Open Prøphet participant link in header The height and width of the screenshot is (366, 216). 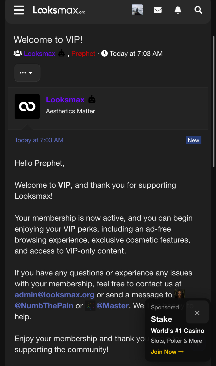[x=83, y=54]
